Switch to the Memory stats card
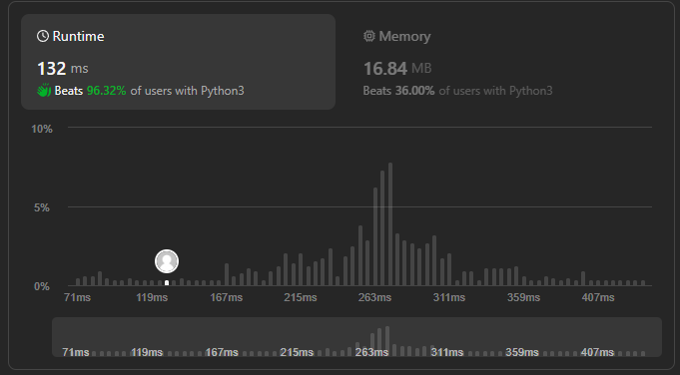Image resolution: width=680 pixels, height=375 pixels. (x=503, y=62)
